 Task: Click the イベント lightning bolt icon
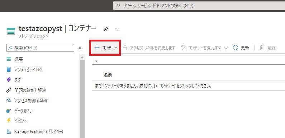coord(9,121)
